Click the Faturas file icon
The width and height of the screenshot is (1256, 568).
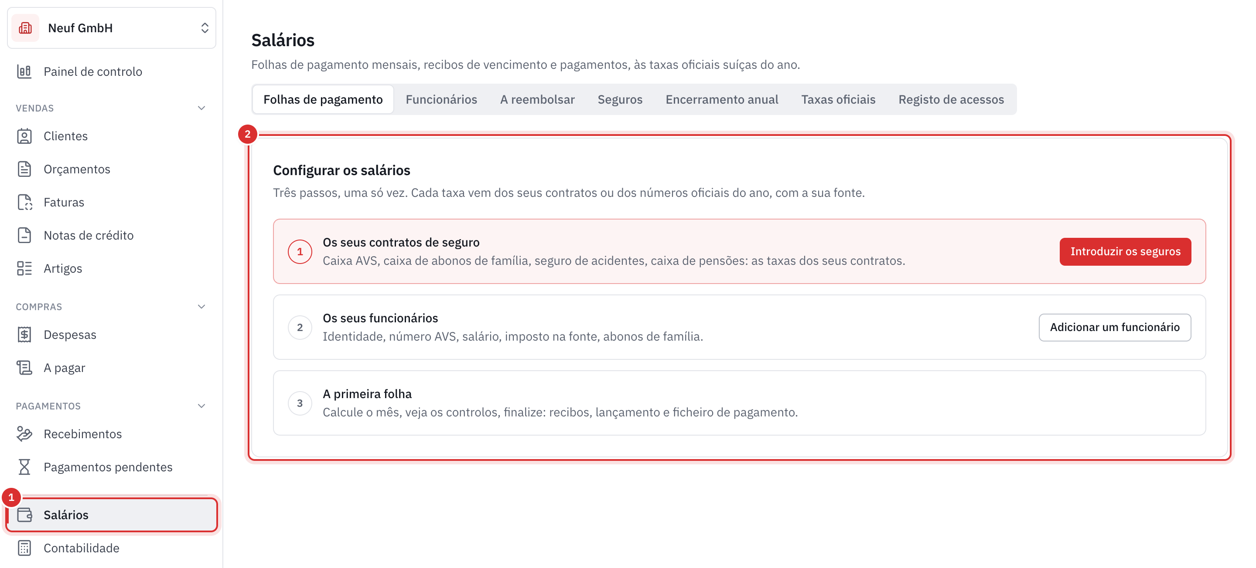coord(24,202)
